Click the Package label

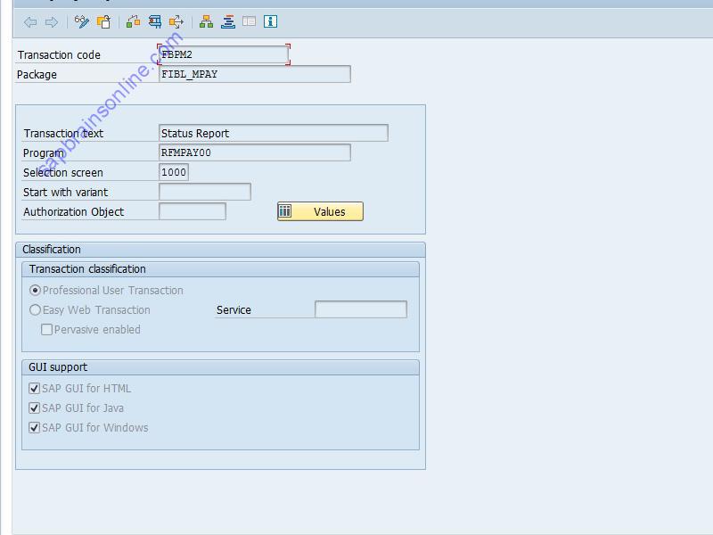[37, 75]
